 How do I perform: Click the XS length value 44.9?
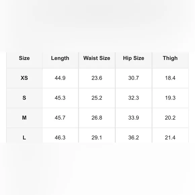[60, 78]
